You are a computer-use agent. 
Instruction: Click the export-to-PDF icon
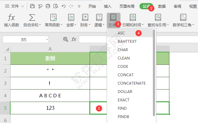click(x=40, y=6)
